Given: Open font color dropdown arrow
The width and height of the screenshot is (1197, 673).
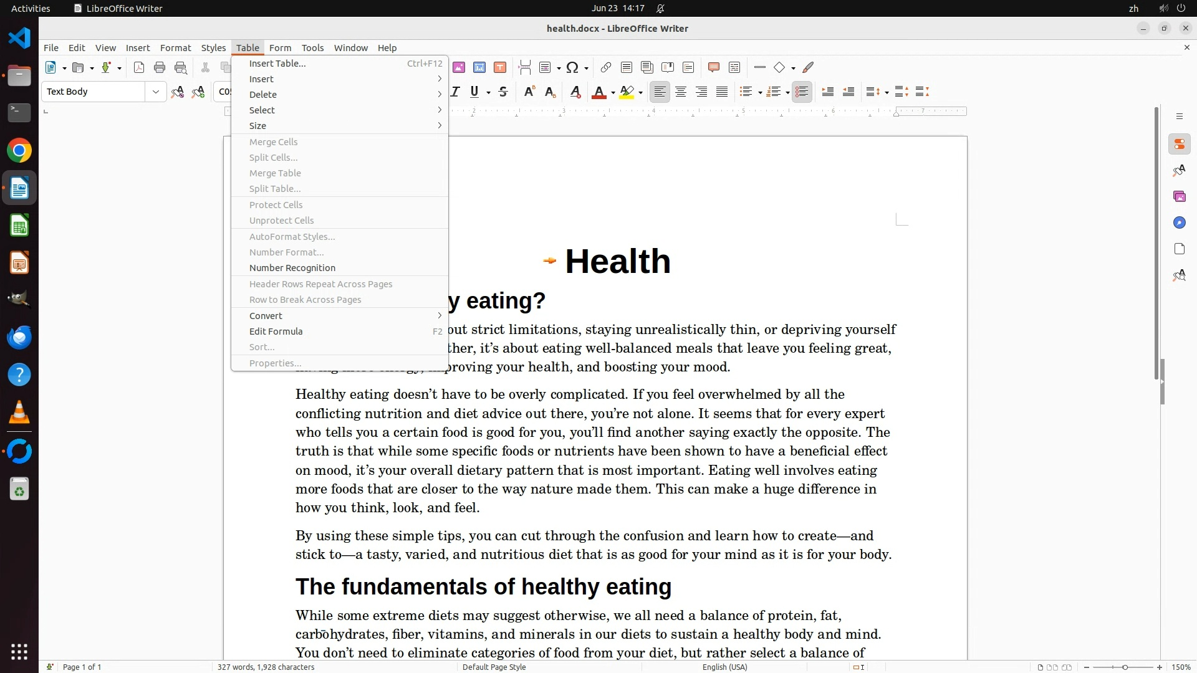Looking at the screenshot, I should (x=613, y=93).
